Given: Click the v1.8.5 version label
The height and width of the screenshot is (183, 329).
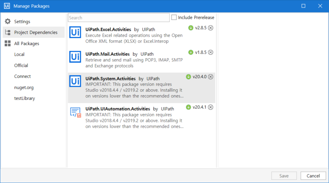Looking at the screenshot, I should coord(201,52).
